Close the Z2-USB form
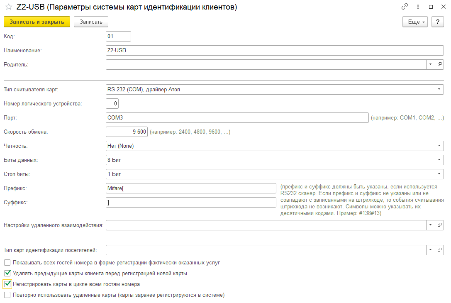This screenshot has height=303, width=451. 443,7
